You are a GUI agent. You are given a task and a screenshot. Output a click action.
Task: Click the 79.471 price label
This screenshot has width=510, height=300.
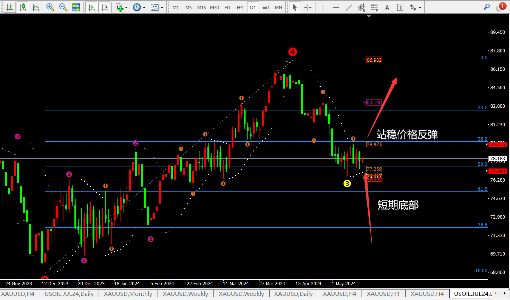[374, 144]
